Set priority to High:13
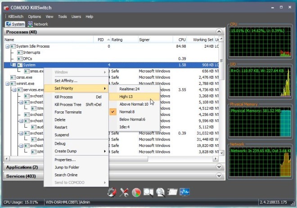Screen dimensions: 297x208 coord(134,97)
